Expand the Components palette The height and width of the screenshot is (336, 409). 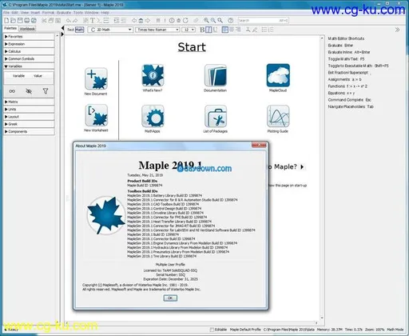pyautogui.click(x=29, y=132)
